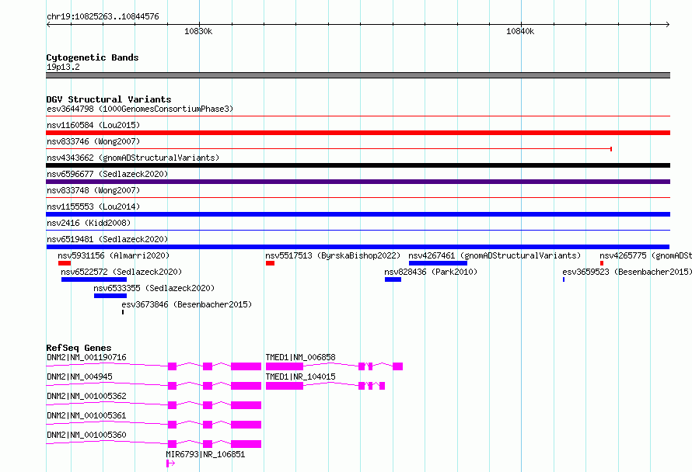Click the last exon of DNM2|NM_001005360
Screen dimensions: 692x472
tap(246, 444)
